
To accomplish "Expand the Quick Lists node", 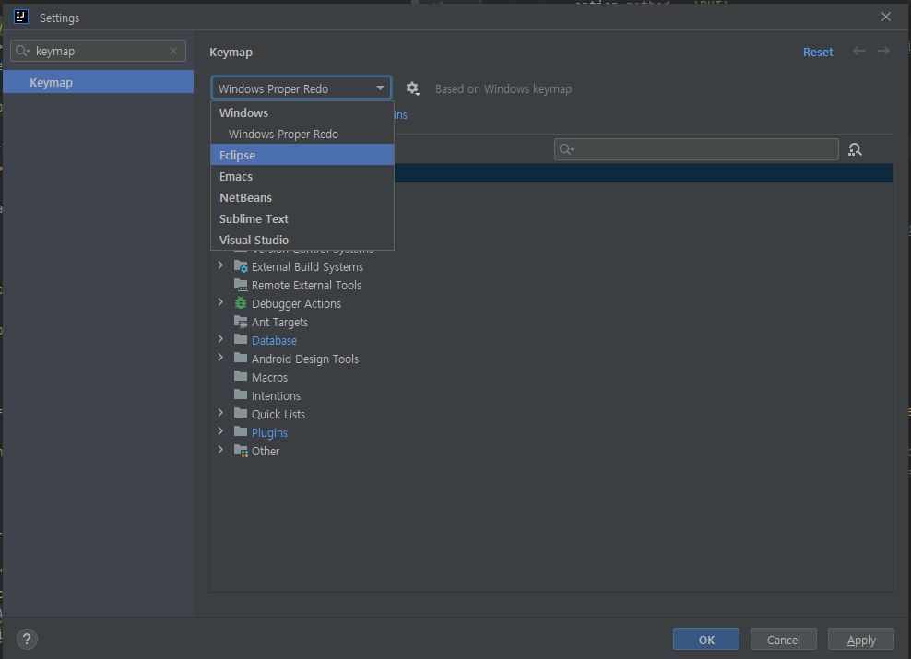I will 220,413.
